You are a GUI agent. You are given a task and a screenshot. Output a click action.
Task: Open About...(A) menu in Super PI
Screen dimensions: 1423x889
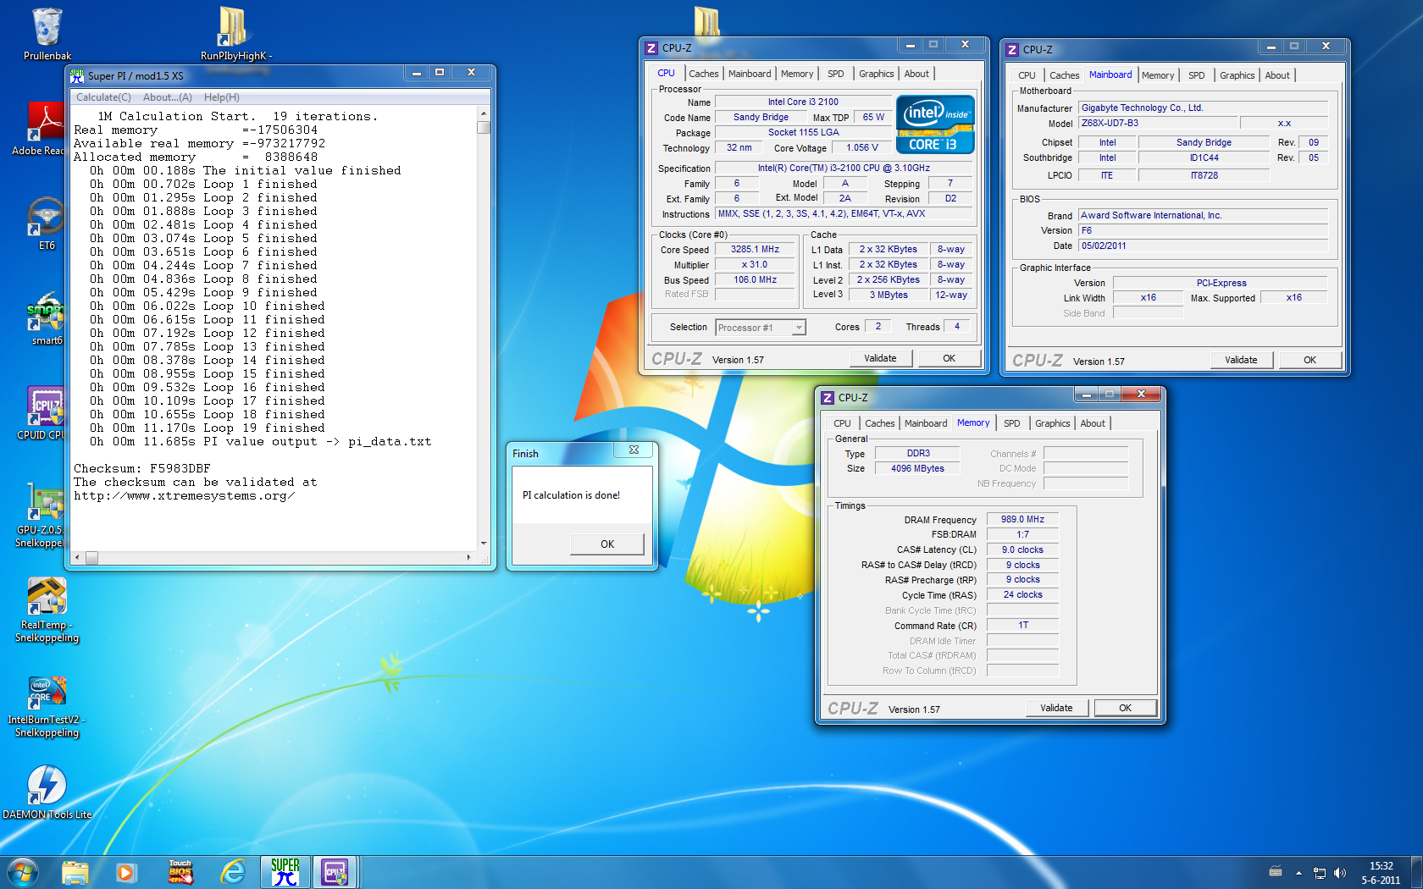(168, 97)
